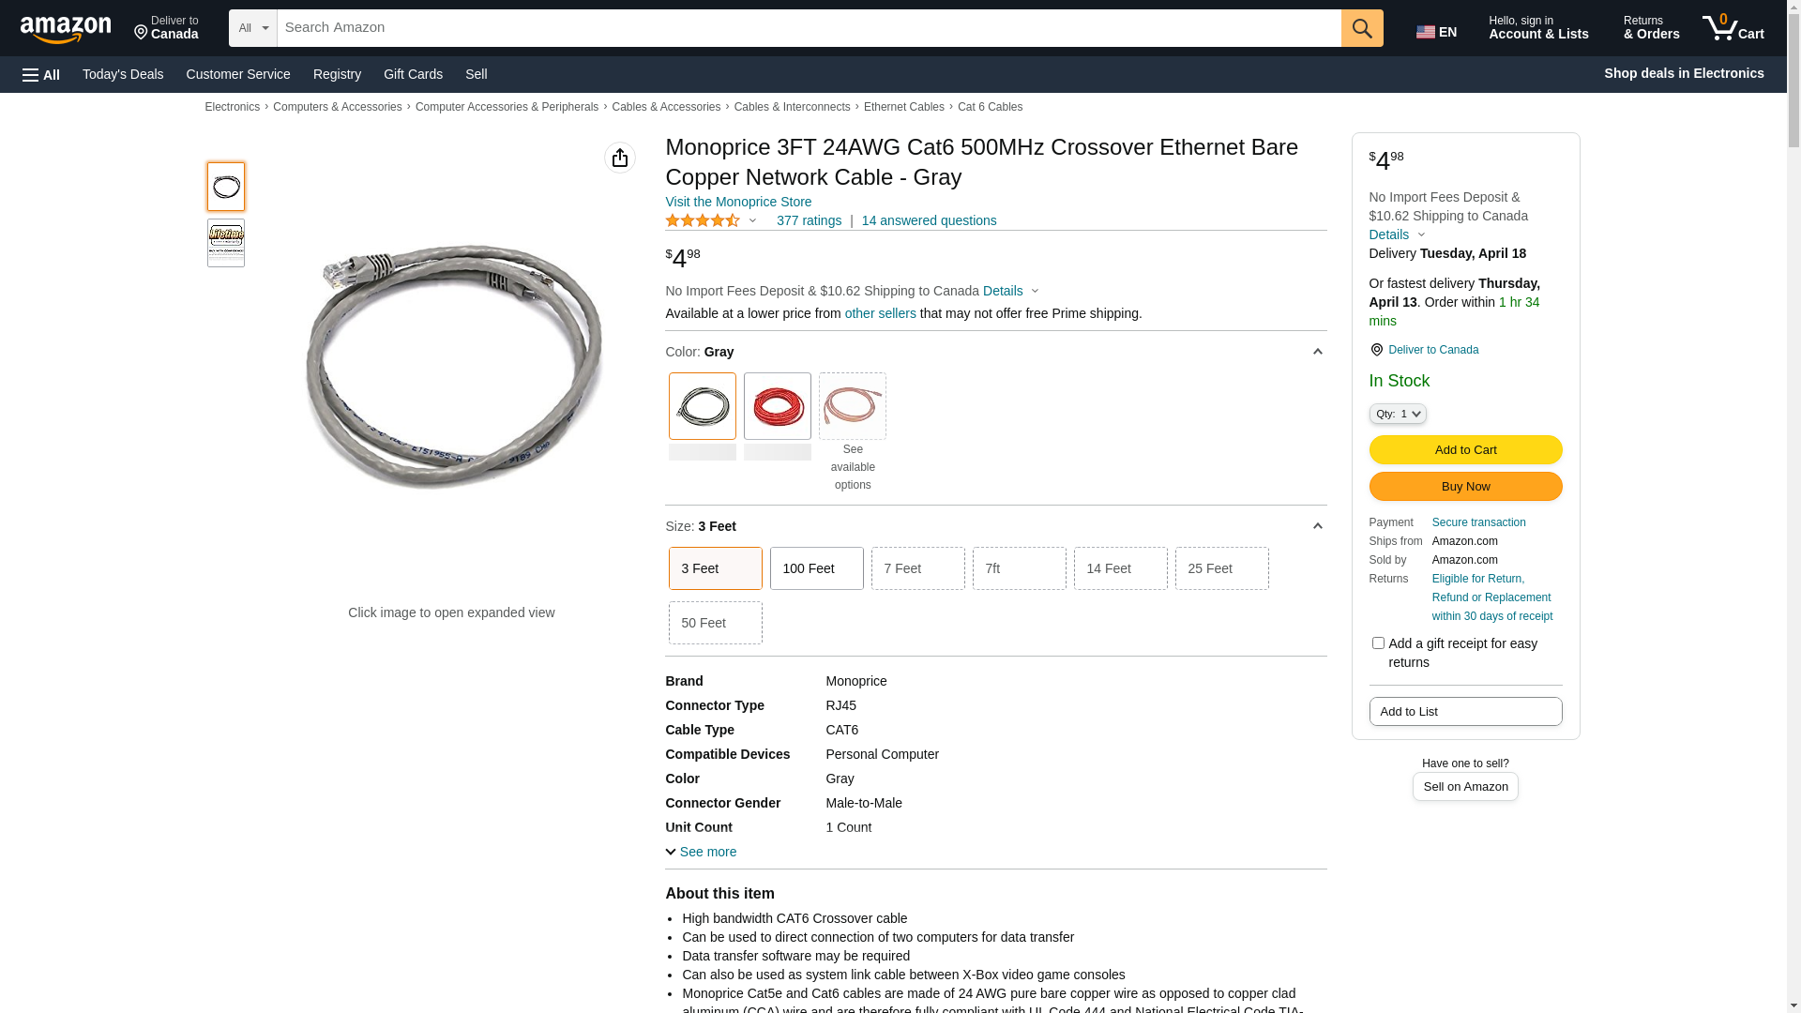Open the All hamburger menu
Viewport: 1801px width, 1013px height.
(x=41, y=74)
